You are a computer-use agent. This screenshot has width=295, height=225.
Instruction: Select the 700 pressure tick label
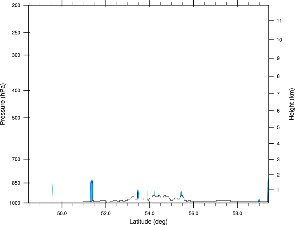pyautogui.click(x=16, y=159)
